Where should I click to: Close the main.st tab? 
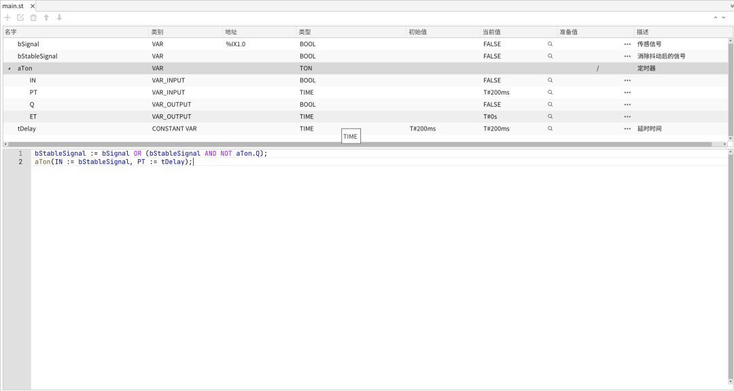click(33, 6)
